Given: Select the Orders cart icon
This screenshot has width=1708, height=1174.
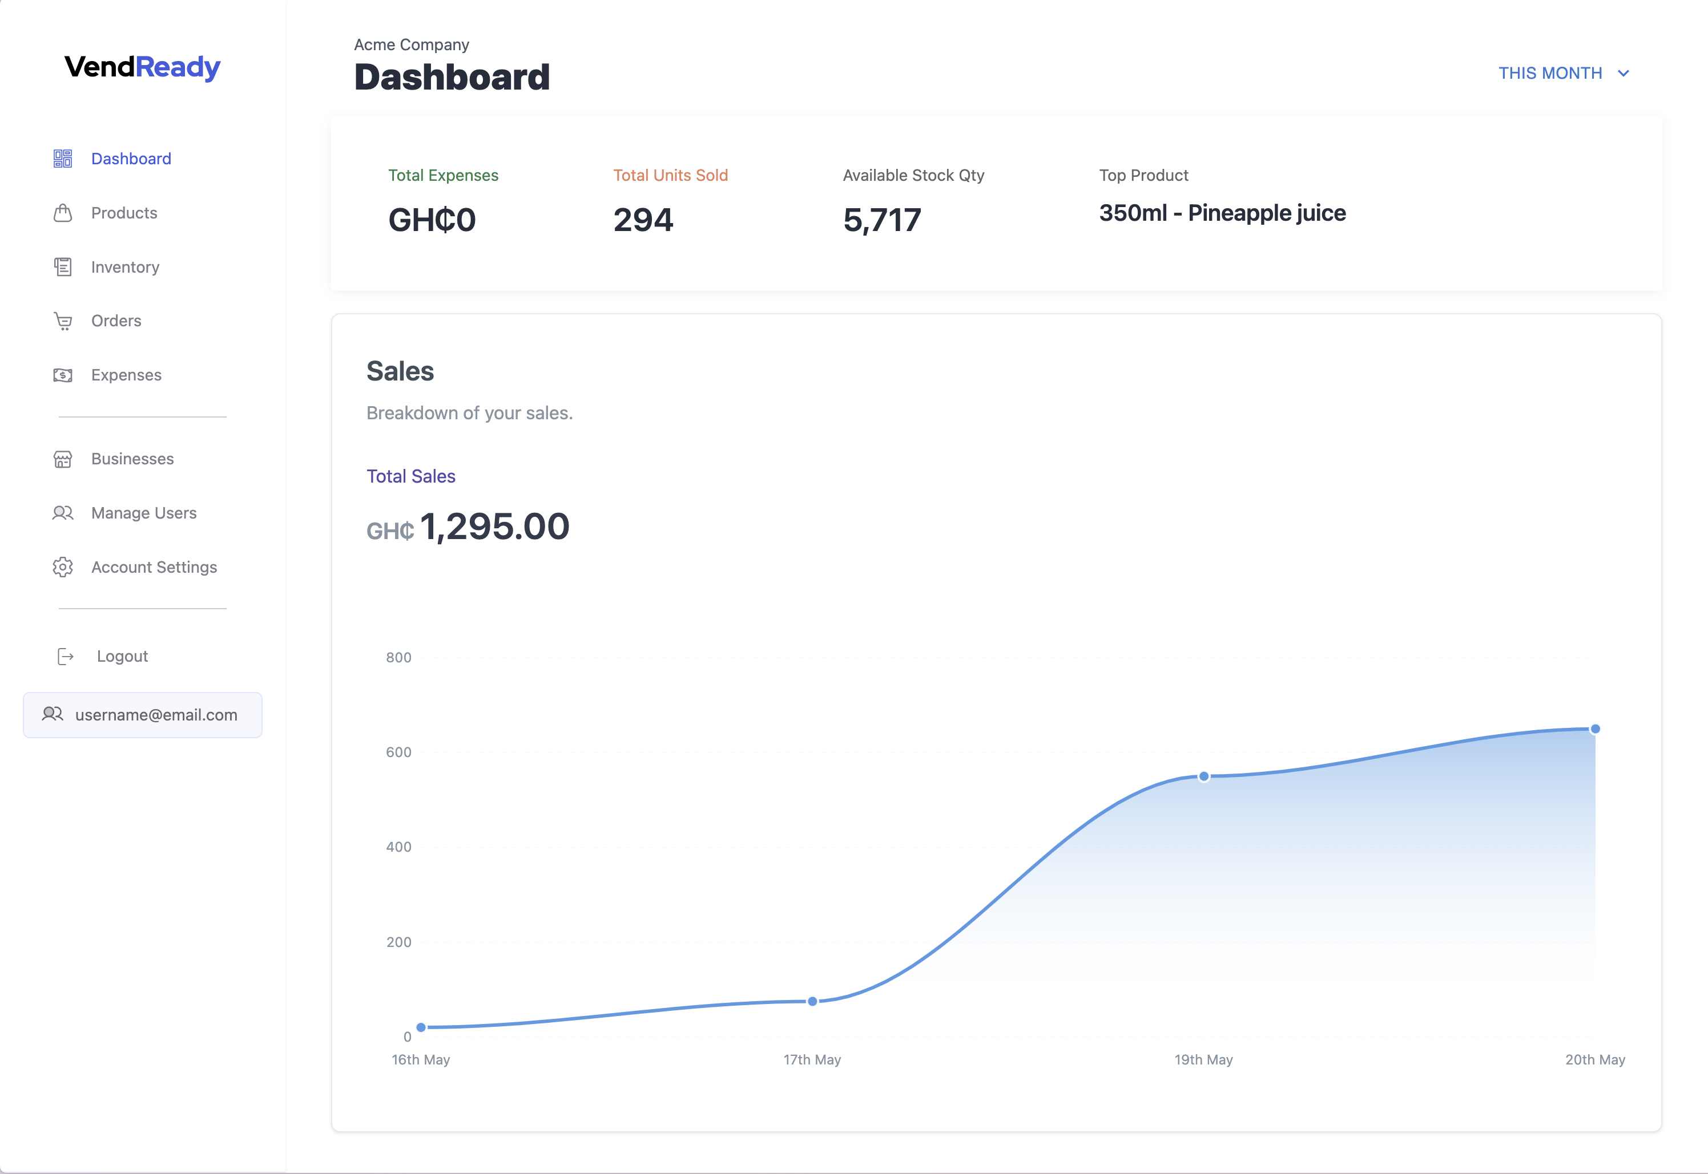Looking at the screenshot, I should click(63, 321).
